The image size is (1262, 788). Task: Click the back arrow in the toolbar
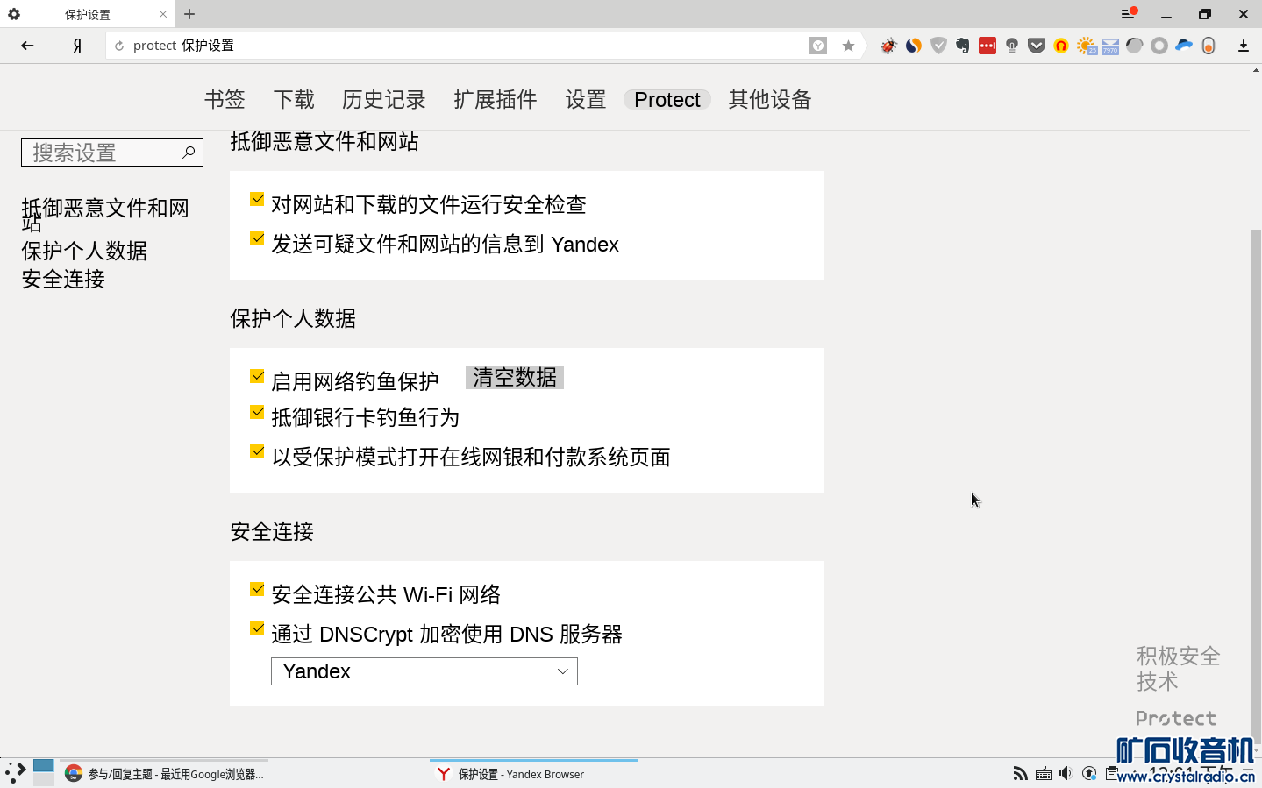[27, 46]
